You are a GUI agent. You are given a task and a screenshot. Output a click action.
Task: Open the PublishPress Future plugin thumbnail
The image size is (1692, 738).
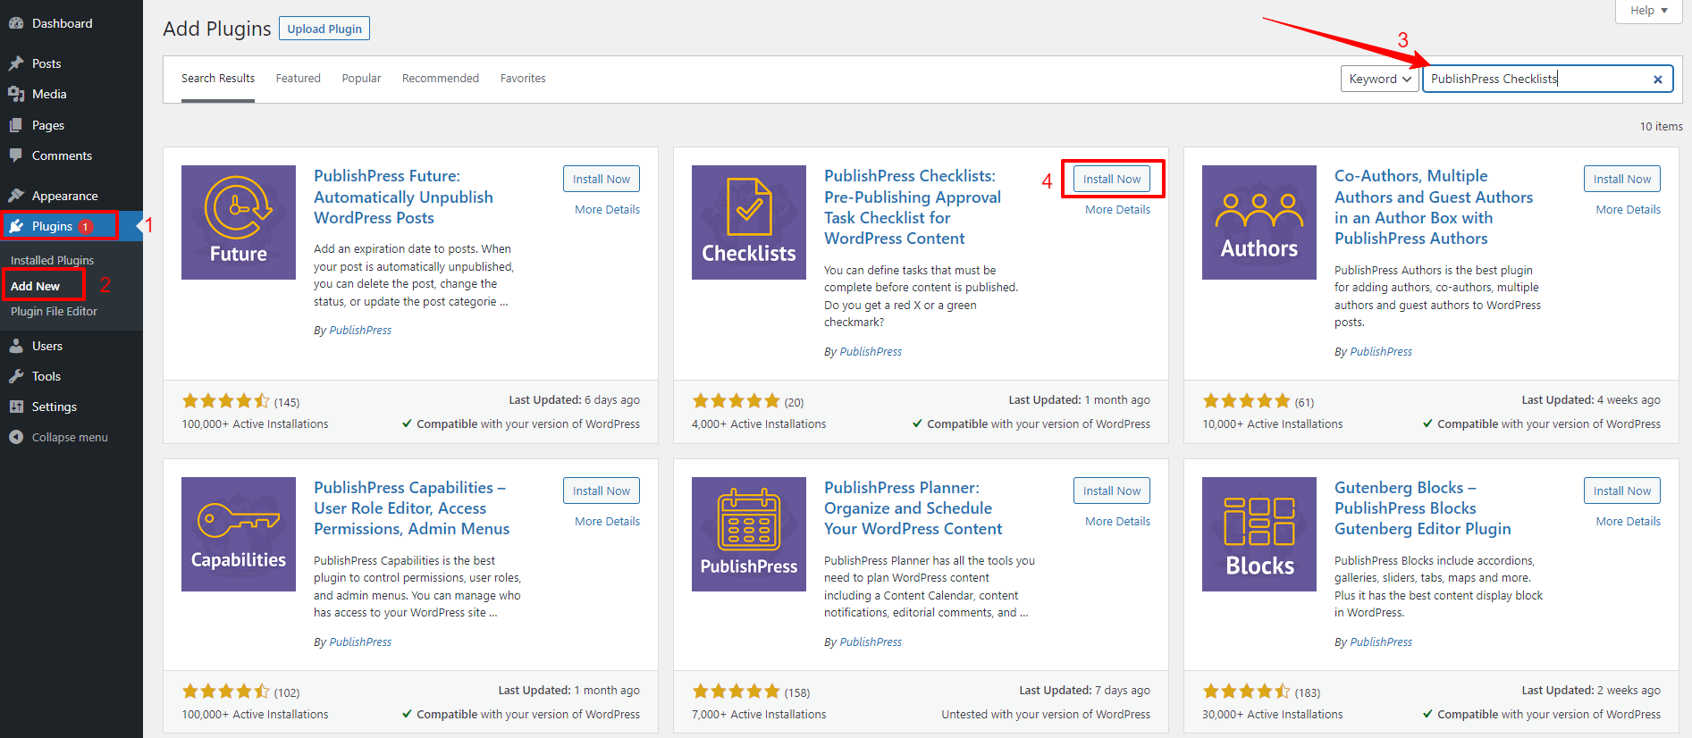[239, 222]
